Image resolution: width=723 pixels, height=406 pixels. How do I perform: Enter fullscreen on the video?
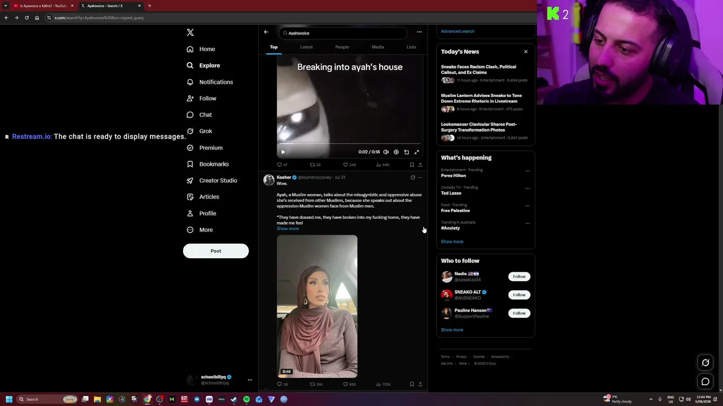coord(417,152)
